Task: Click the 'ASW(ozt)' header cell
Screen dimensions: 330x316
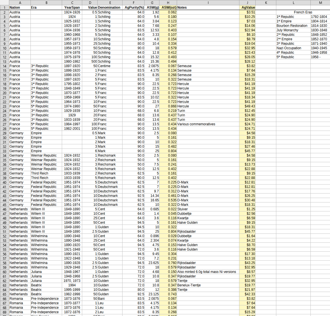Action: 168,8
